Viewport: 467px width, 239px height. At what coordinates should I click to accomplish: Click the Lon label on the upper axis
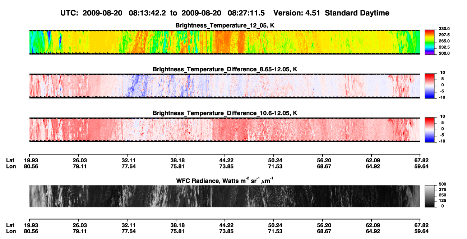(10, 166)
